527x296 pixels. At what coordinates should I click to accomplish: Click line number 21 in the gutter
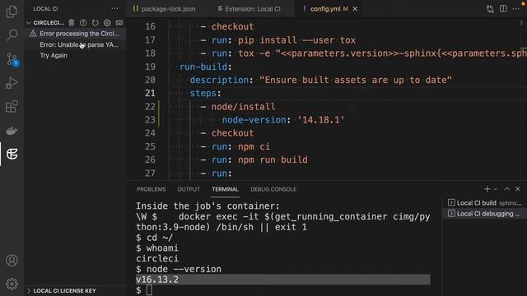150,93
